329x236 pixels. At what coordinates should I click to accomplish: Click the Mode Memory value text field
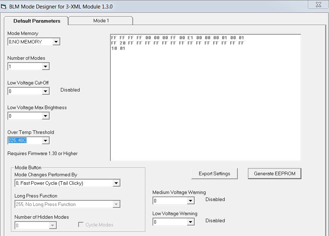pos(30,42)
